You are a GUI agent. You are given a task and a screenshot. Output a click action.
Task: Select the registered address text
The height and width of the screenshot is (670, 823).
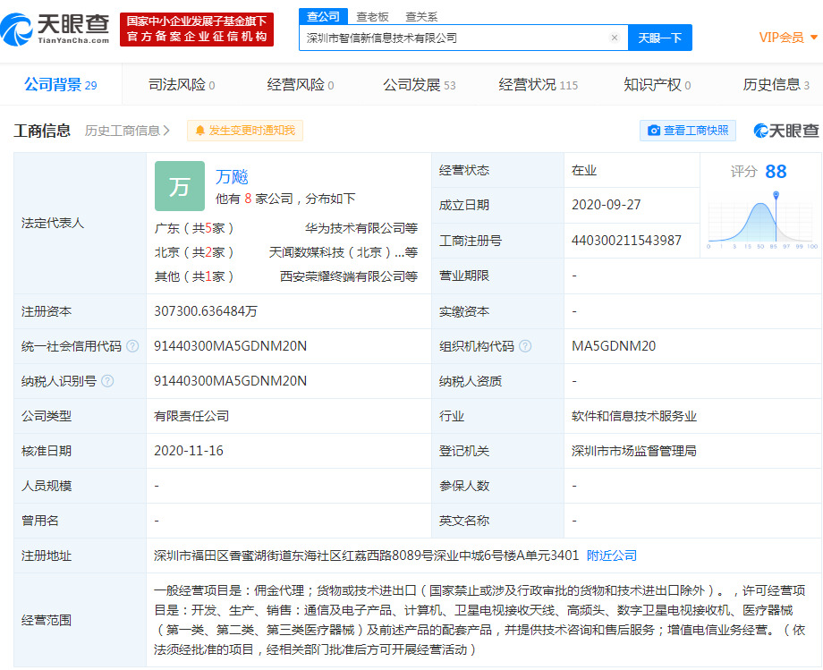point(367,556)
